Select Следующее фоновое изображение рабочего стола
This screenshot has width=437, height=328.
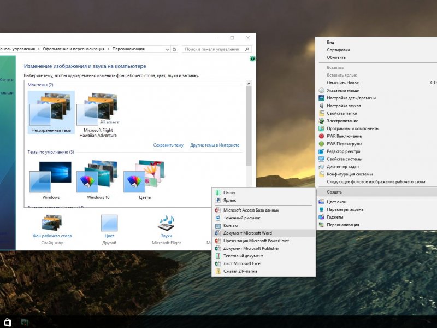[376, 182]
